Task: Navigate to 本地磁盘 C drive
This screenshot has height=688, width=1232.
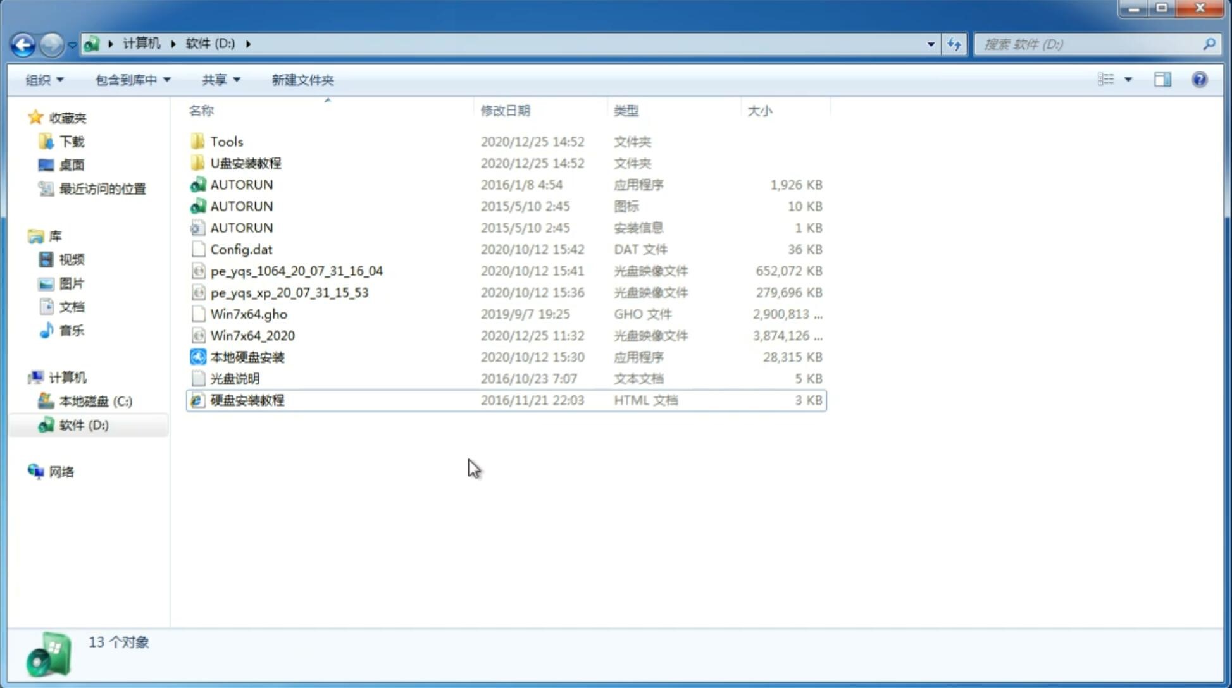Action: click(96, 401)
